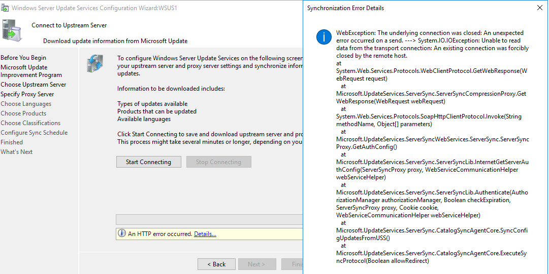
Task: Close the Synchronization Error Details dialog
Action: (539, 8)
